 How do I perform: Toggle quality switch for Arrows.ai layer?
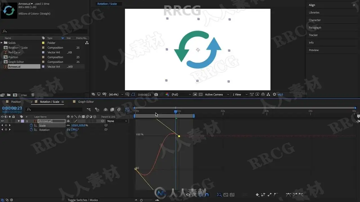pyautogui.click(x=76, y=121)
